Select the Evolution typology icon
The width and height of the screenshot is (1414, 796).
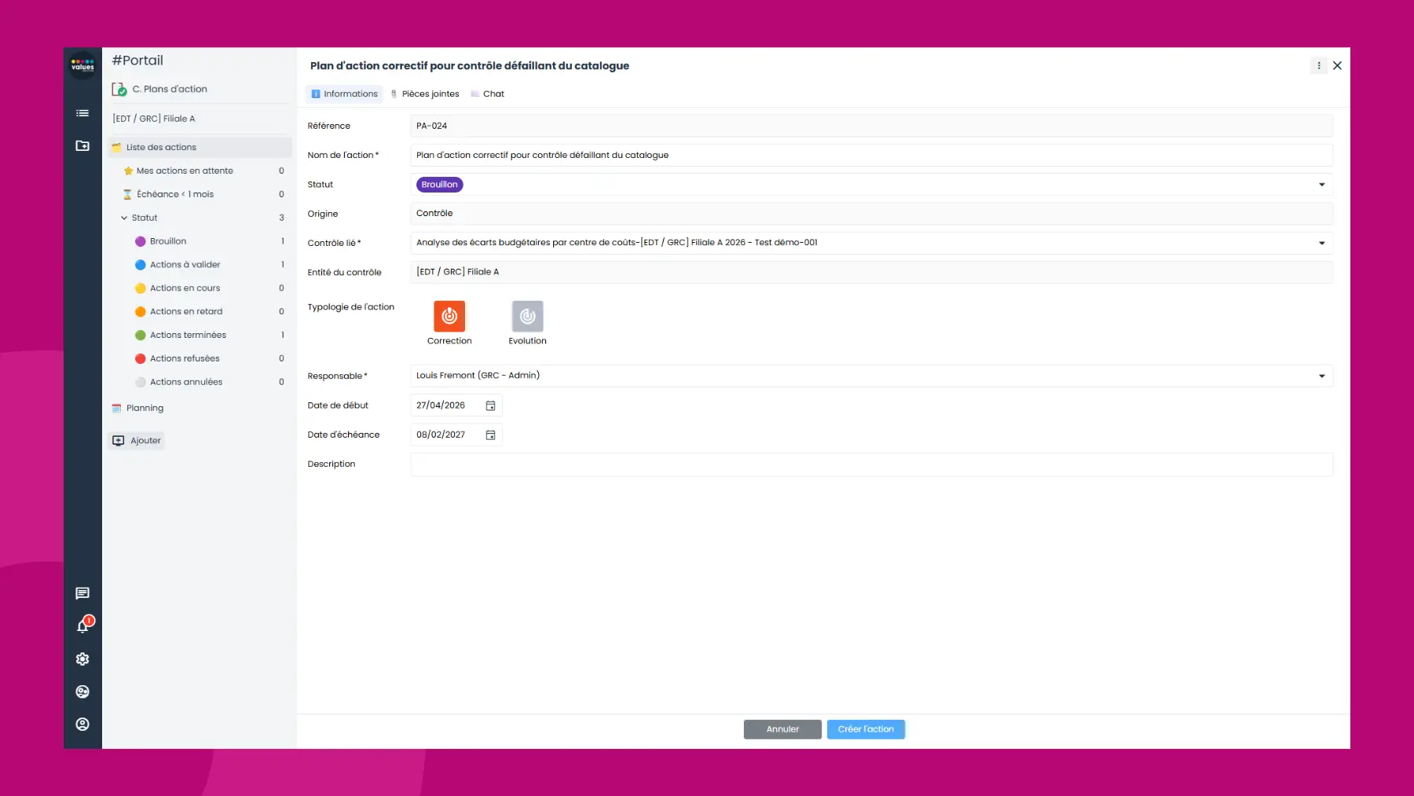[x=526, y=317]
